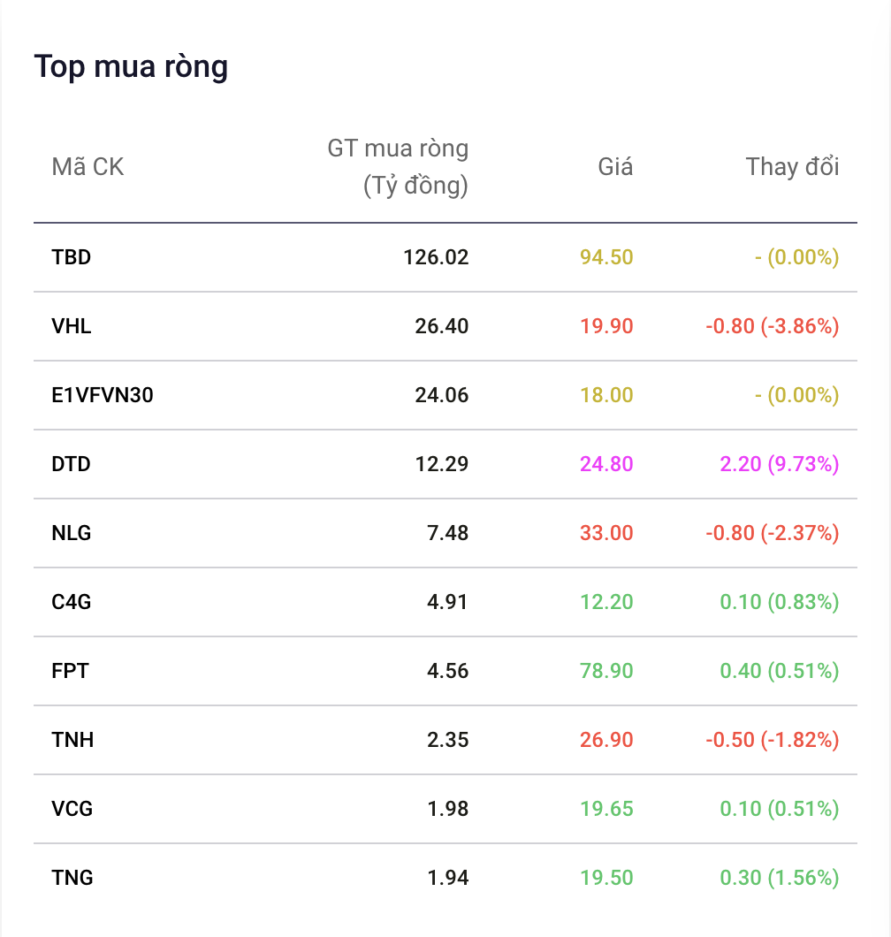The height and width of the screenshot is (937, 891).
Task: Select DTD change 2.20 (9.73%)
Action: point(780,464)
